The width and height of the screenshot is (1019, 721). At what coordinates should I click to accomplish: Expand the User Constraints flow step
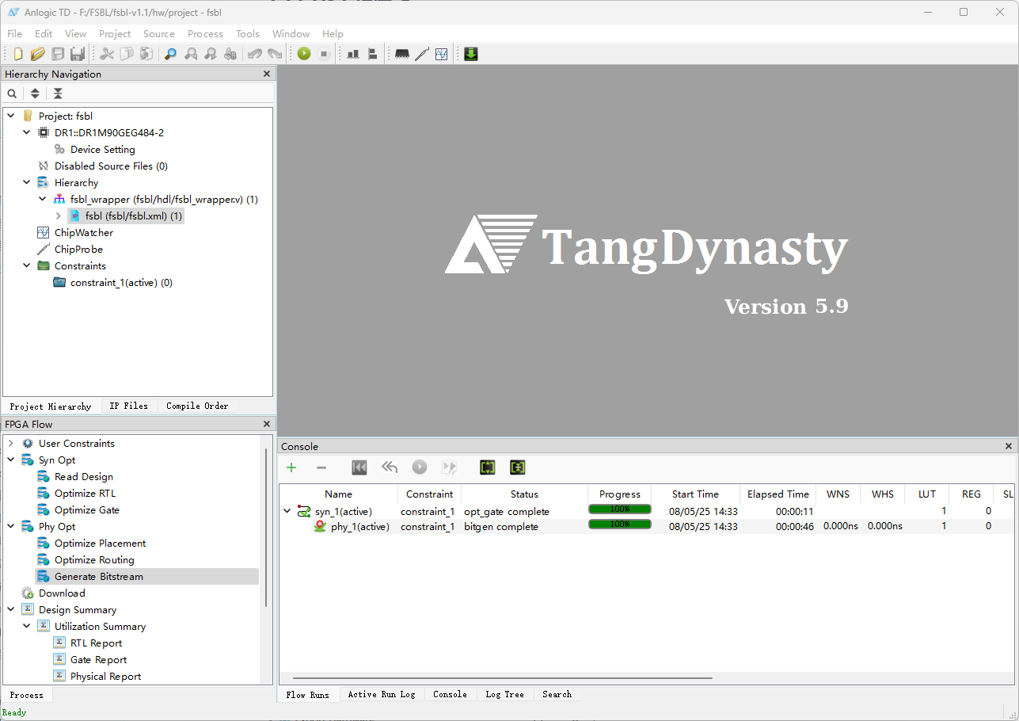11,443
